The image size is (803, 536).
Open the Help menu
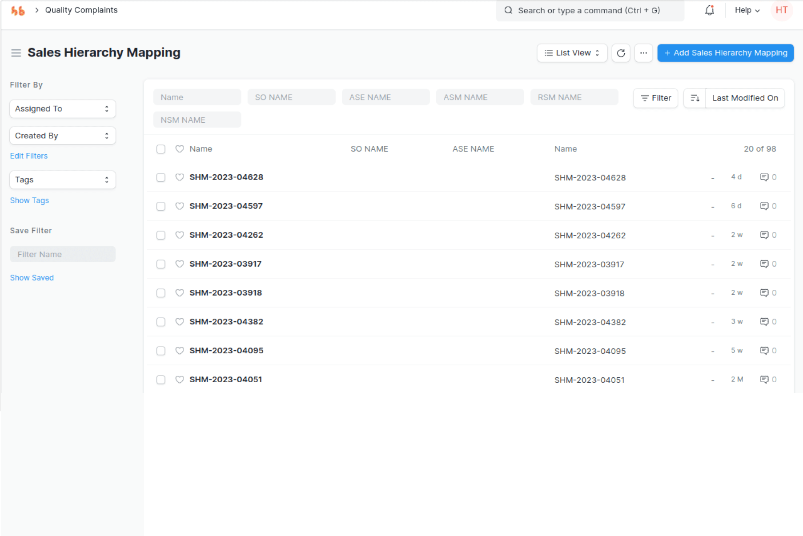(x=747, y=10)
